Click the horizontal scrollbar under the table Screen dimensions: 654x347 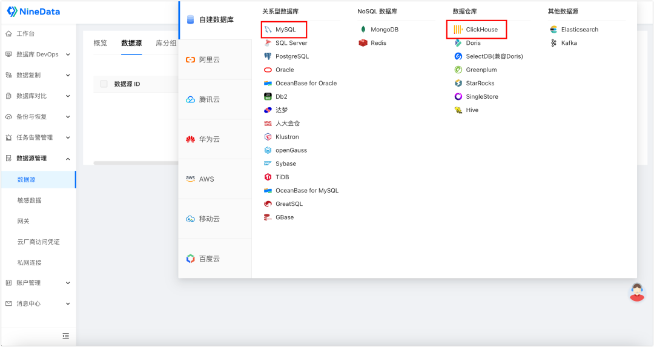pos(136,163)
